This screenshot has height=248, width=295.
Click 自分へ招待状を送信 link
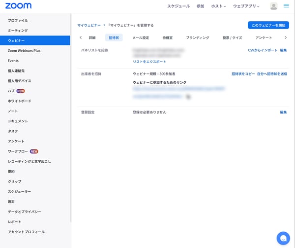coord(272,73)
